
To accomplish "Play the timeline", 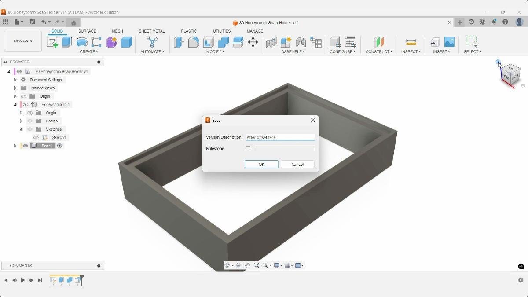I will tap(23, 280).
